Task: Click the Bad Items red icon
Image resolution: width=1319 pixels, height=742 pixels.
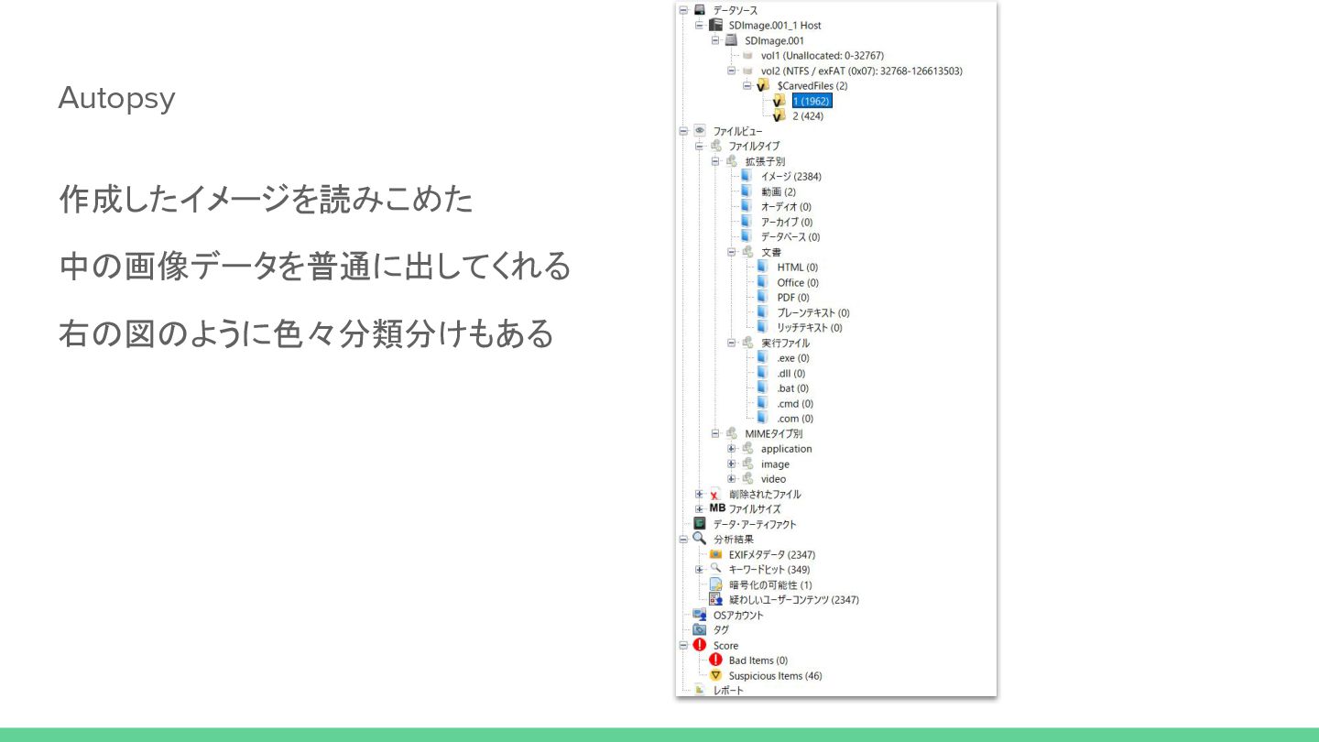Action: (715, 660)
